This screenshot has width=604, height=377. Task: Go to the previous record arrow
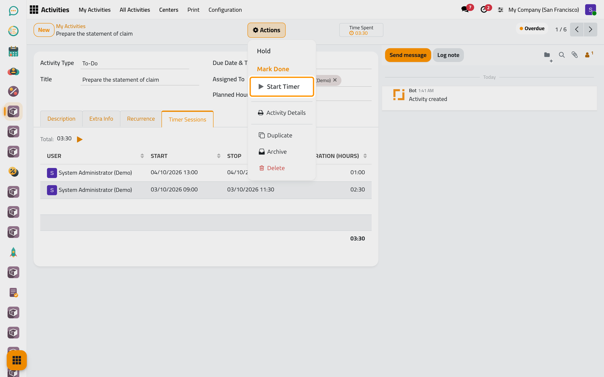(577, 30)
